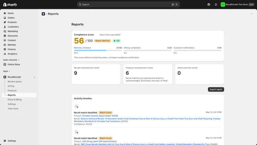
Task: Click the Activity timeline heading
Action: (x=83, y=99)
